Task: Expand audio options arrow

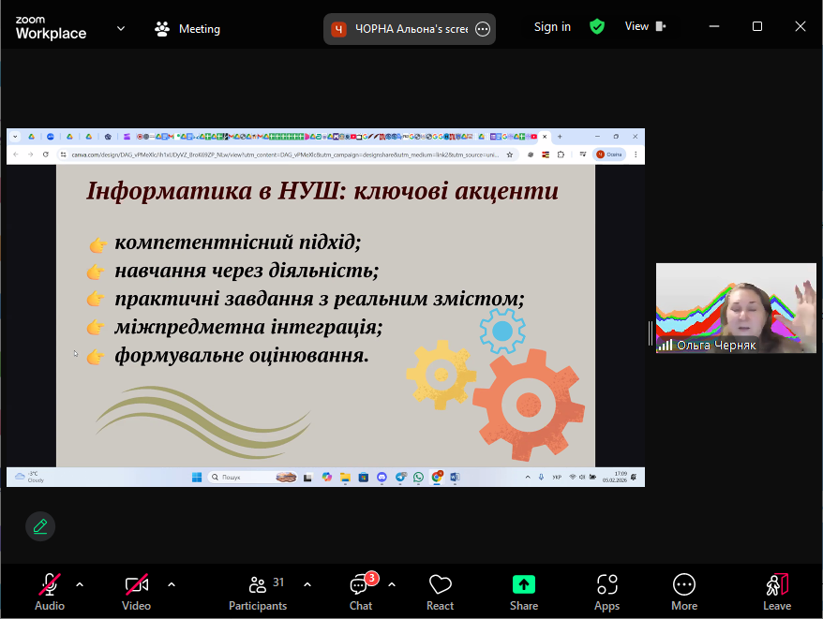Action: click(80, 584)
